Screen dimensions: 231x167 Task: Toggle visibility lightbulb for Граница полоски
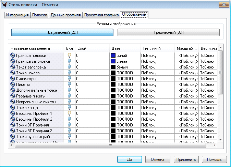[x=69, y=55]
